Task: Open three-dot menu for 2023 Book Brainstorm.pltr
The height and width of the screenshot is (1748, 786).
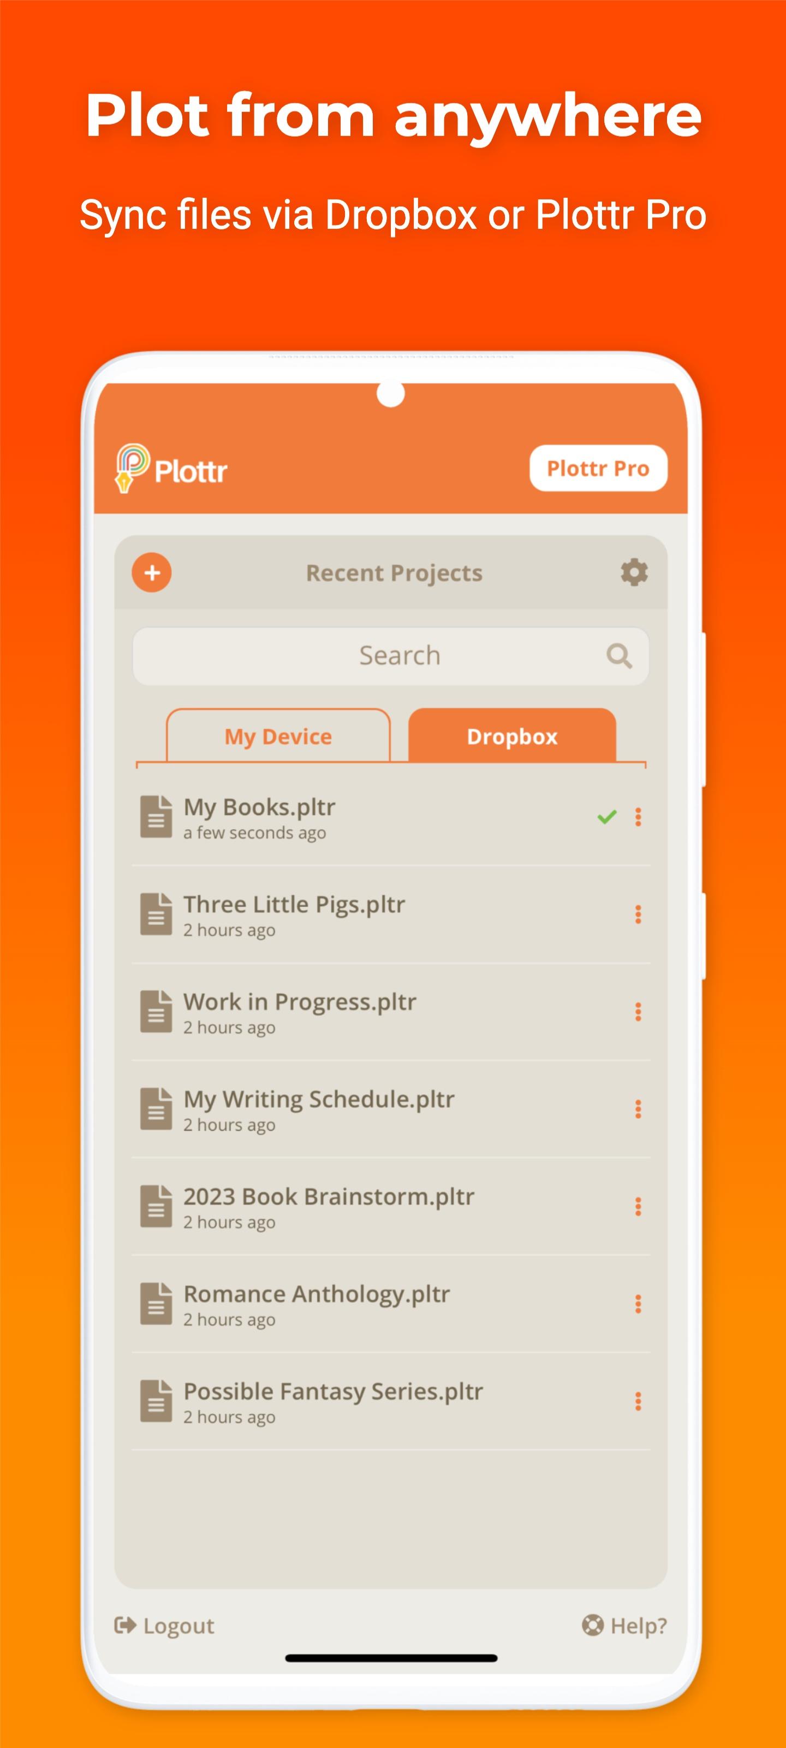Action: (x=638, y=1207)
